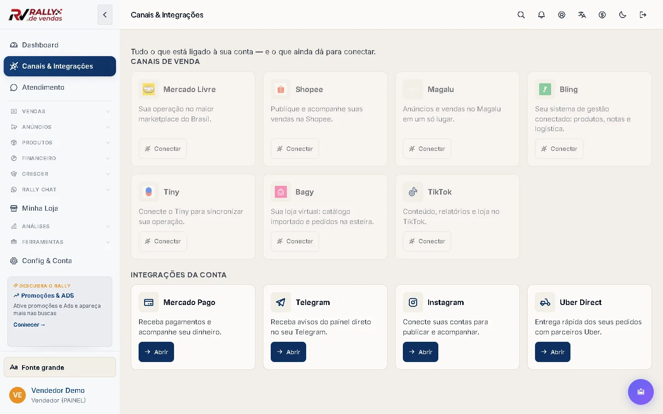Screen dimensions: 663x414
Task: Click the dollar coin icon
Action: click(602, 15)
